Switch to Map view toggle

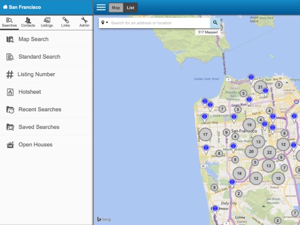[116, 7]
